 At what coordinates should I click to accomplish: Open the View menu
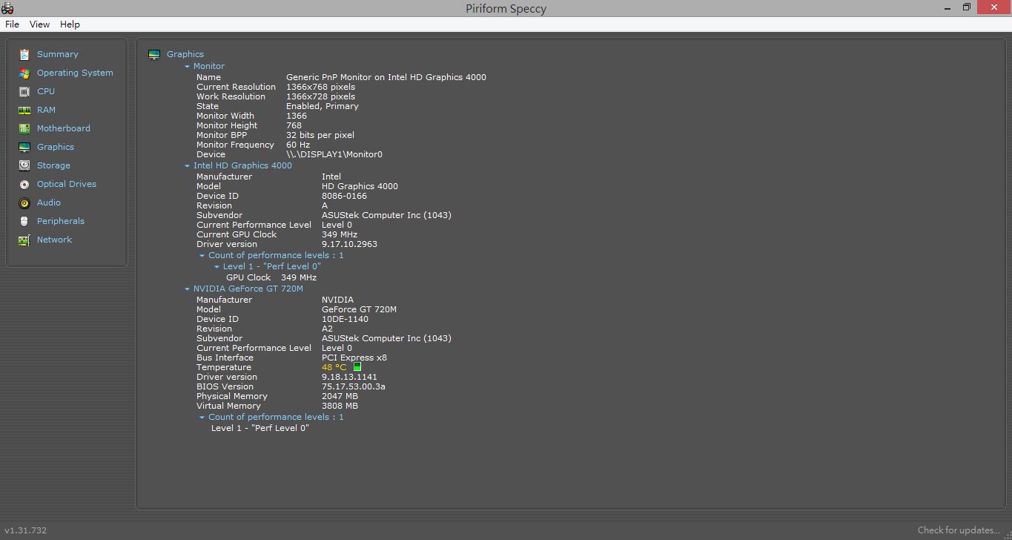pyautogui.click(x=39, y=24)
